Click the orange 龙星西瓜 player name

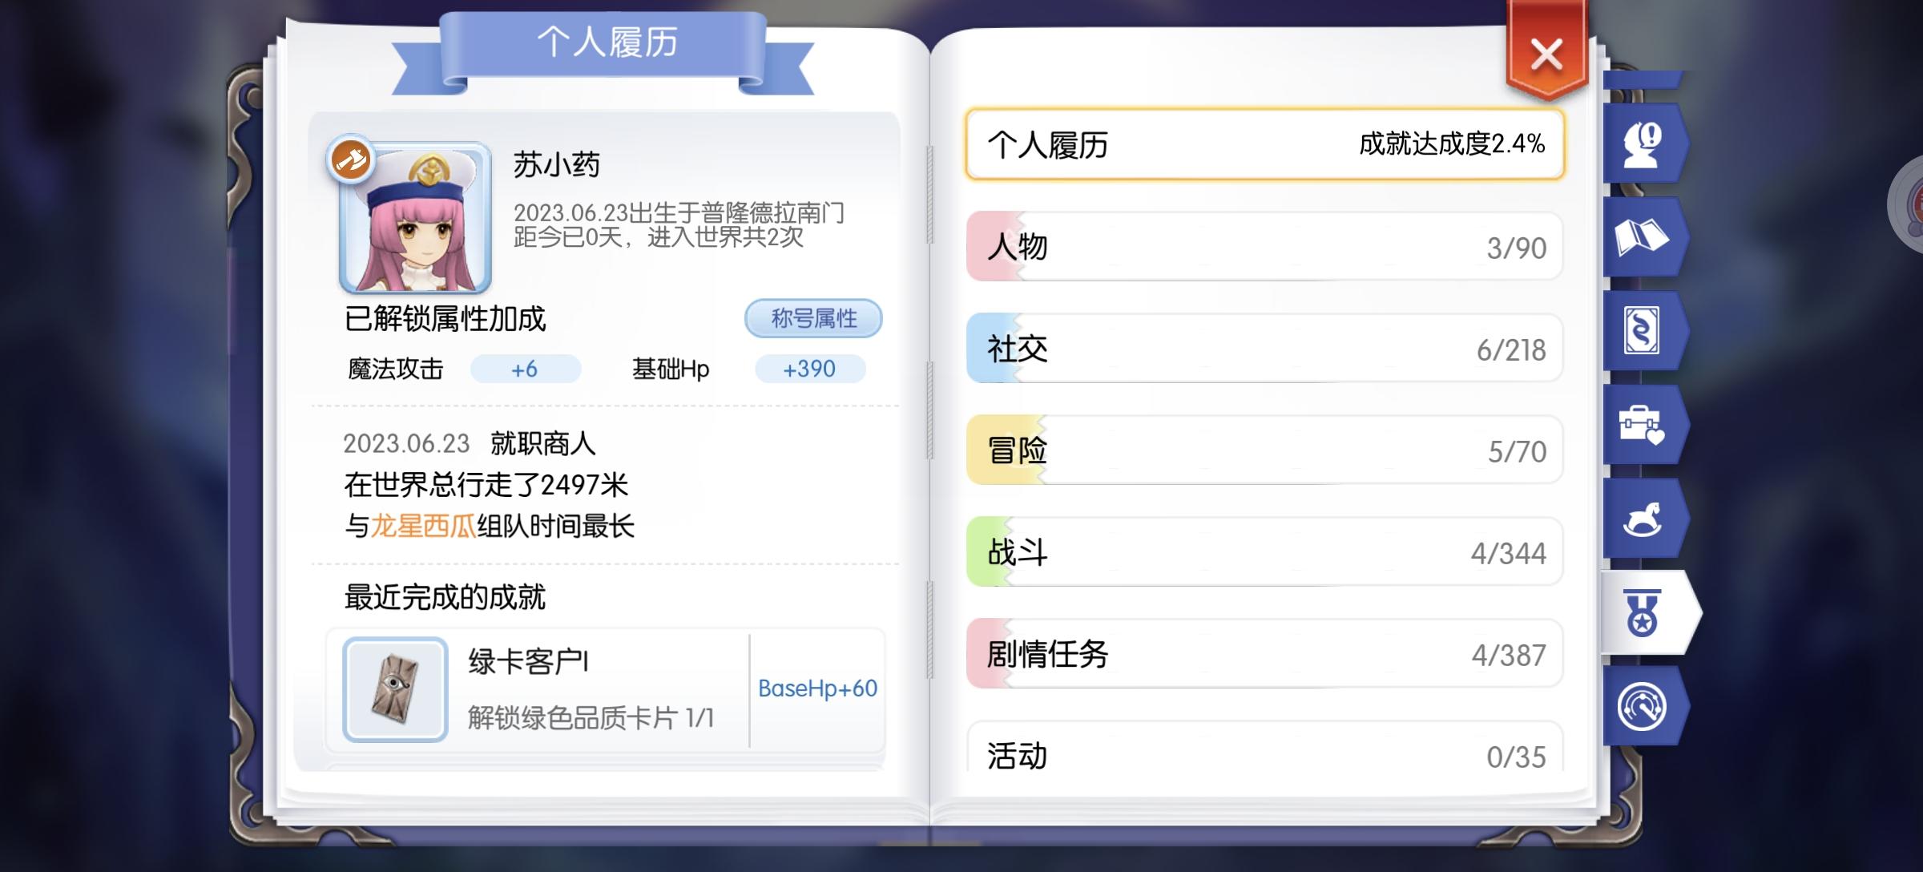click(423, 527)
